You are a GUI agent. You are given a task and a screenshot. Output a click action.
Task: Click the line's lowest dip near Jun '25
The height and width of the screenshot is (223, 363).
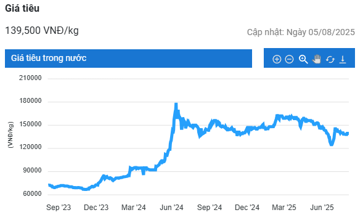point(332,144)
